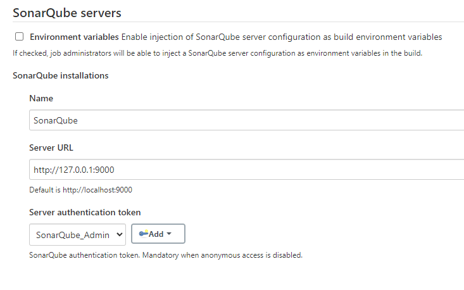
Task: Click the "http://127.0.0.1:9000" URL value
Action: tap(73, 169)
